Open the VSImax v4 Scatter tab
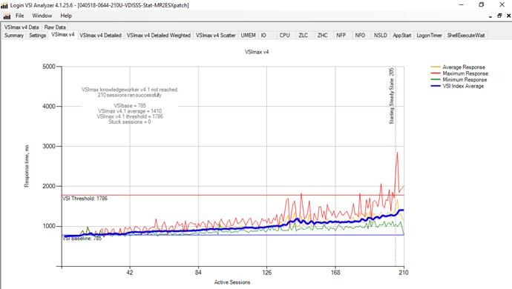 216,36
